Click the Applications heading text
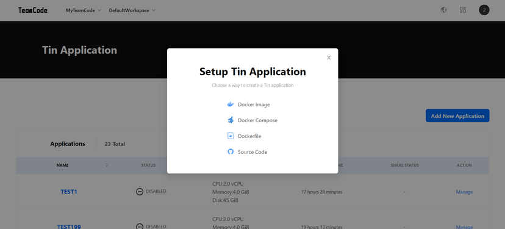The width and height of the screenshot is (505, 229). pos(68,144)
